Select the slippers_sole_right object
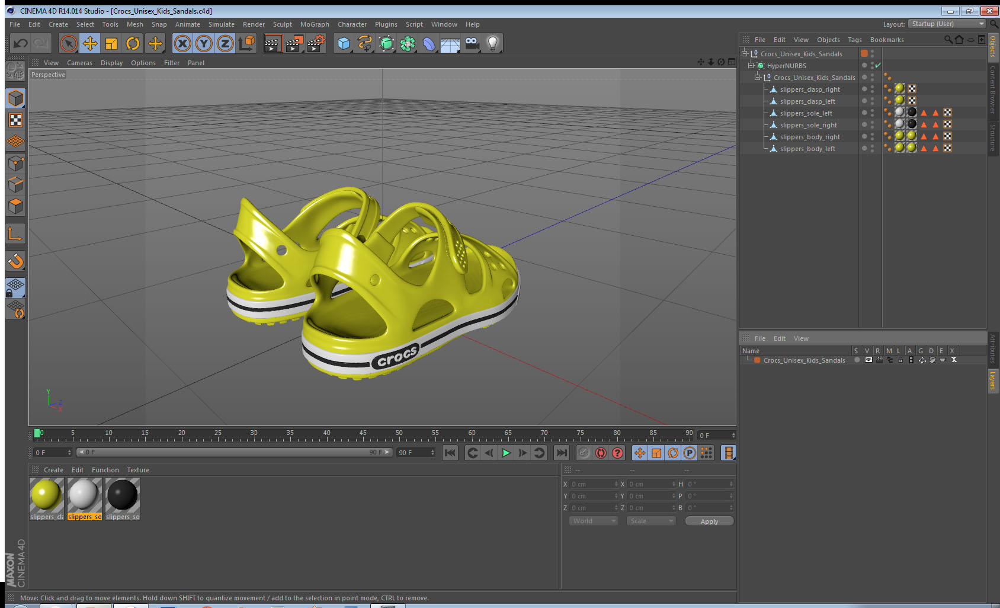 (x=808, y=125)
